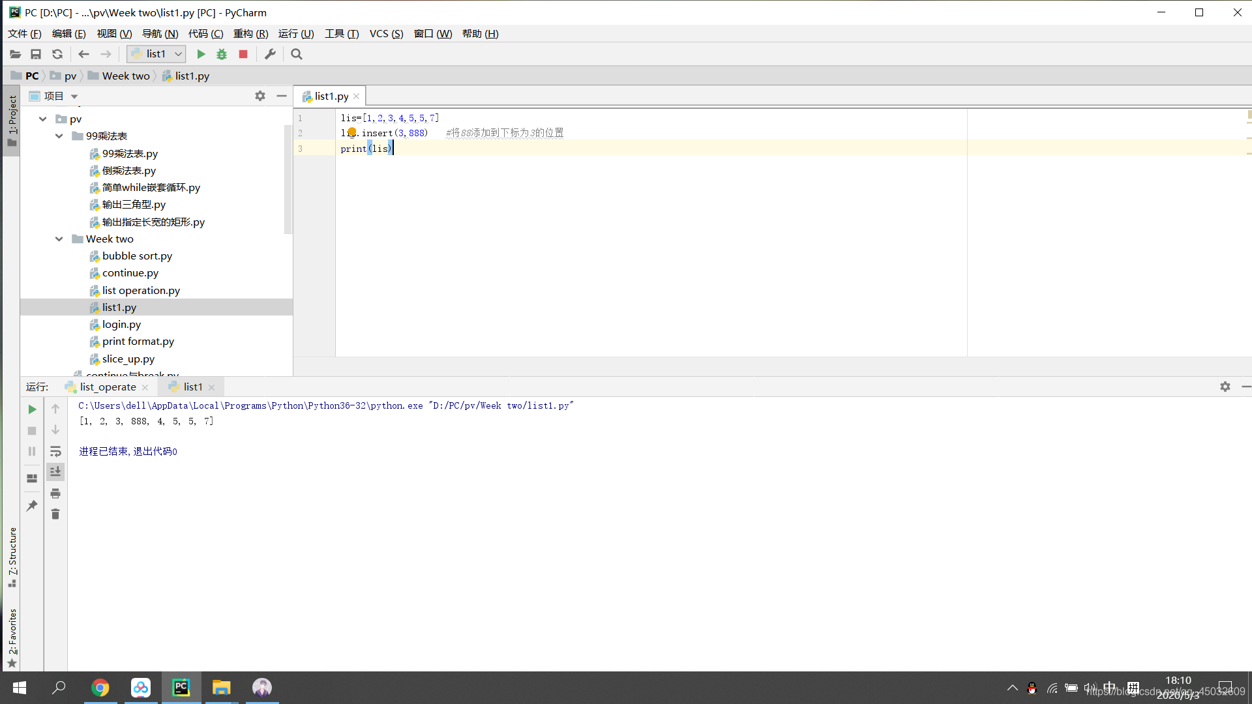The image size is (1252, 704).
Task: Show hidden tray icons chevron
Action: (x=1012, y=688)
